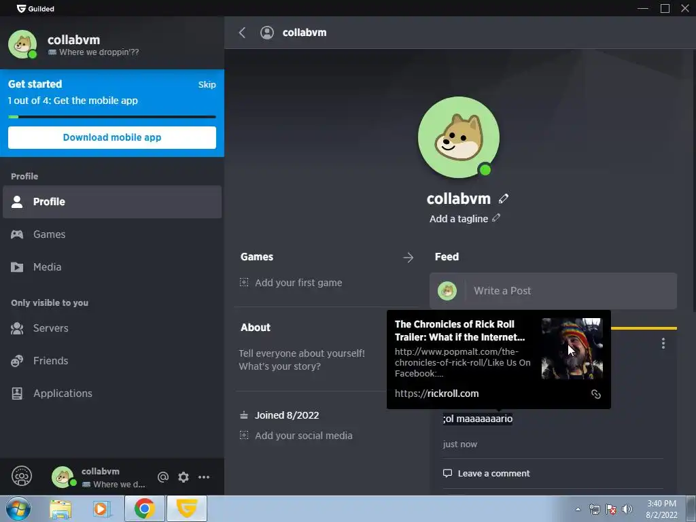This screenshot has width=696, height=522.
Task: Click the plus icon for Add your first game
Action: click(x=244, y=282)
